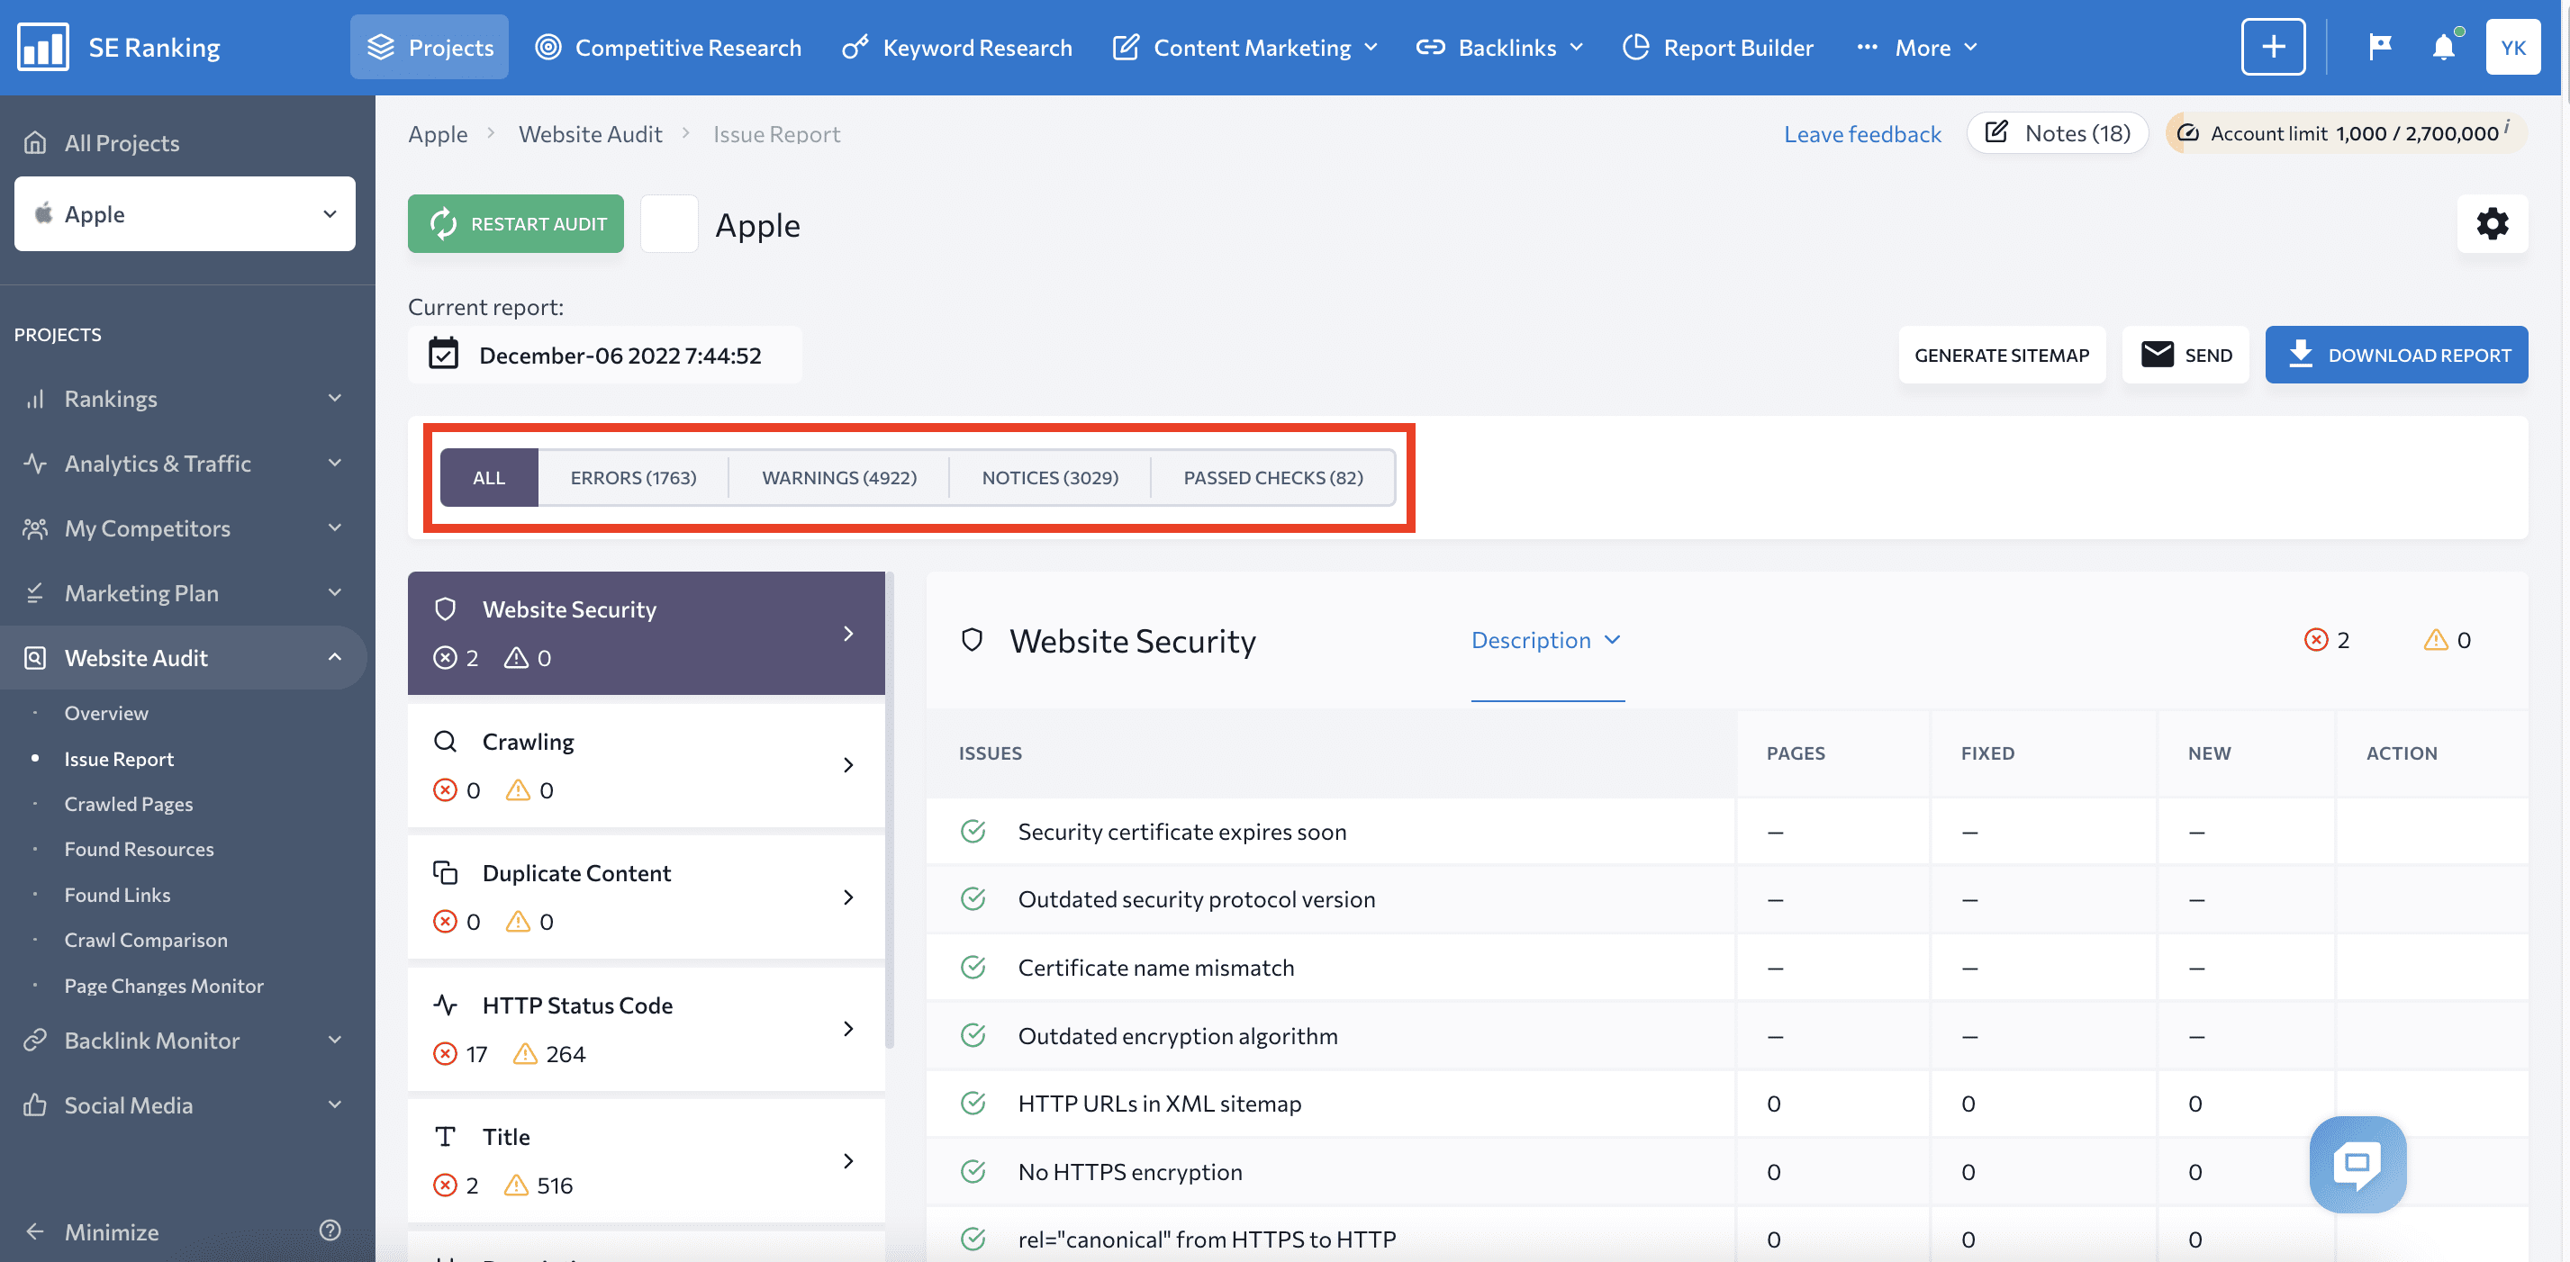Open Crawled Pages

pos(129,804)
